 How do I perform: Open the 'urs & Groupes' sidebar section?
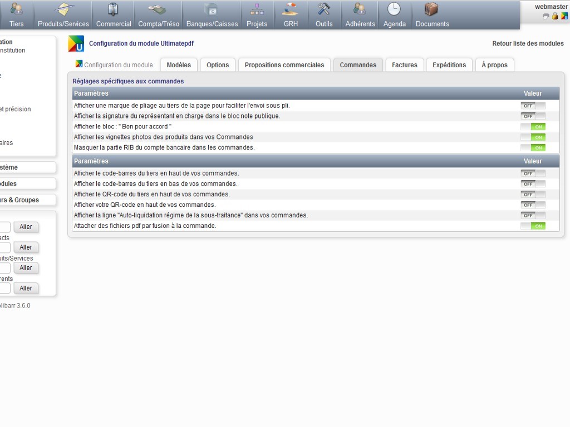tap(19, 200)
